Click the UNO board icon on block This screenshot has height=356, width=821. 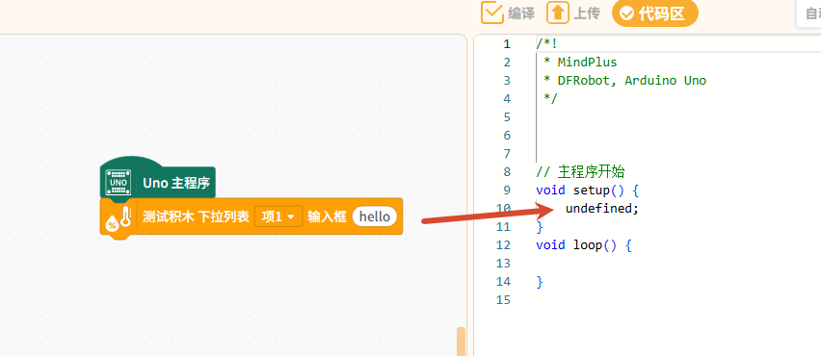119,183
